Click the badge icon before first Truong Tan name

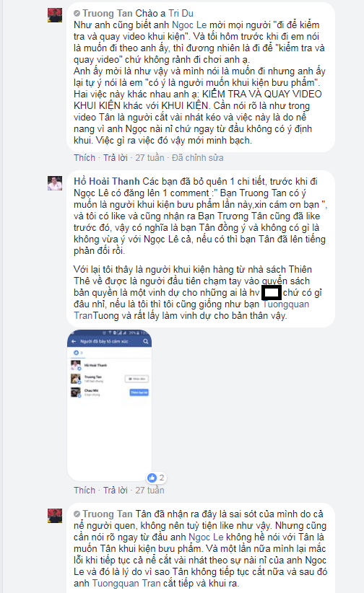click(x=77, y=14)
